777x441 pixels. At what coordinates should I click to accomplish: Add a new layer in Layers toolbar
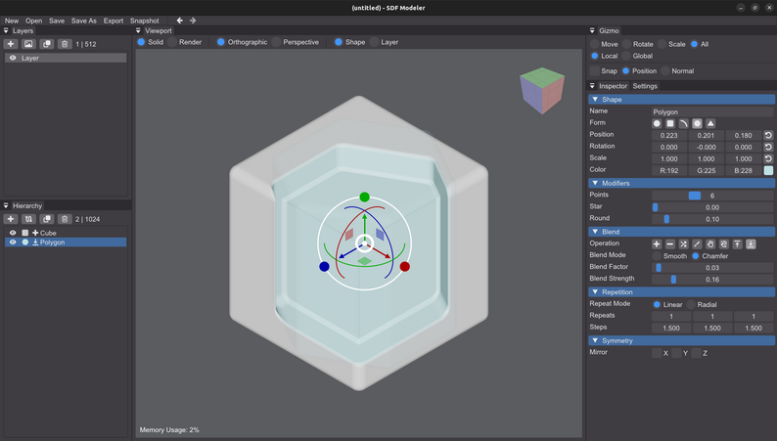coord(11,44)
